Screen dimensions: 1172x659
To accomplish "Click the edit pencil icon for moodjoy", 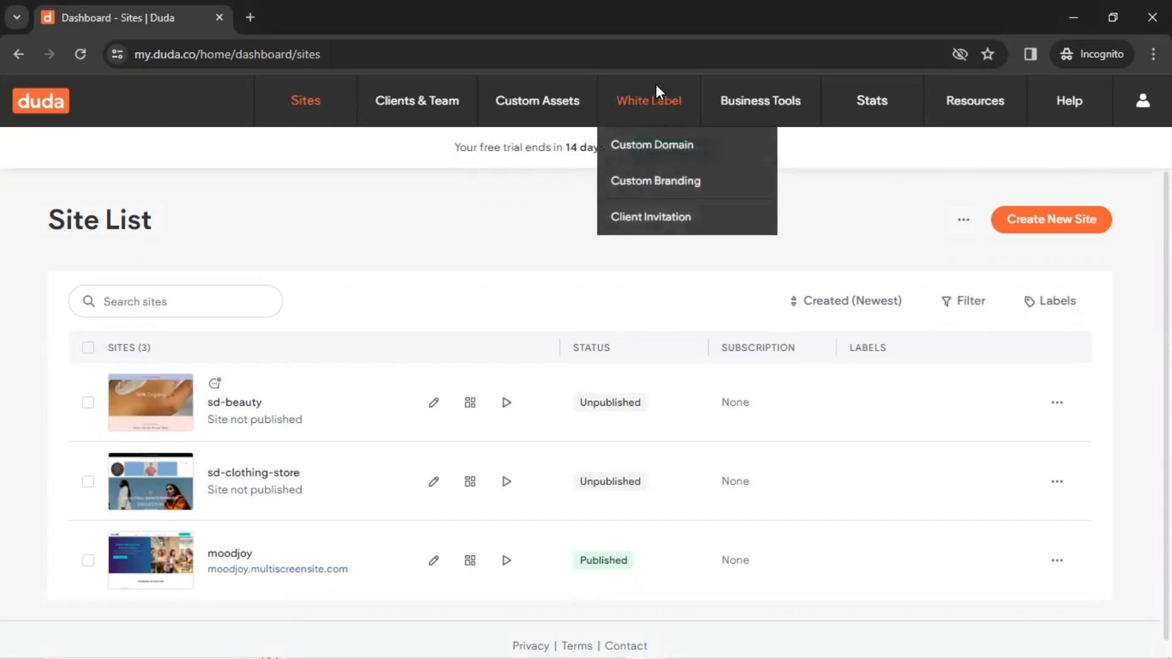I will coord(433,560).
